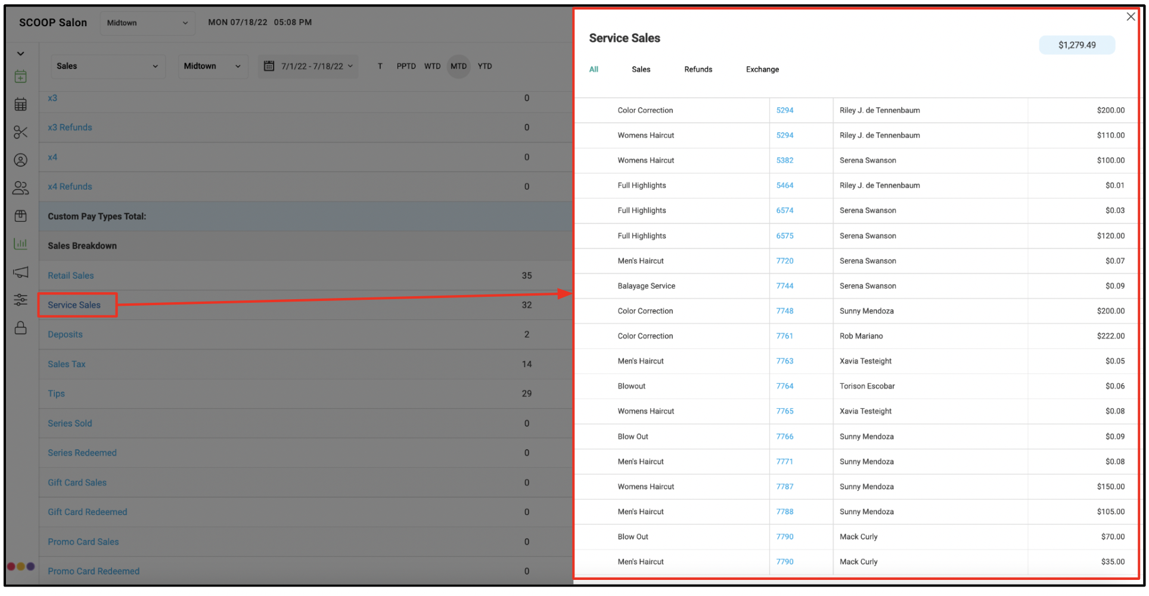
Task: Open the Promo Card Redeemed link
Action: (x=94, y=571)
